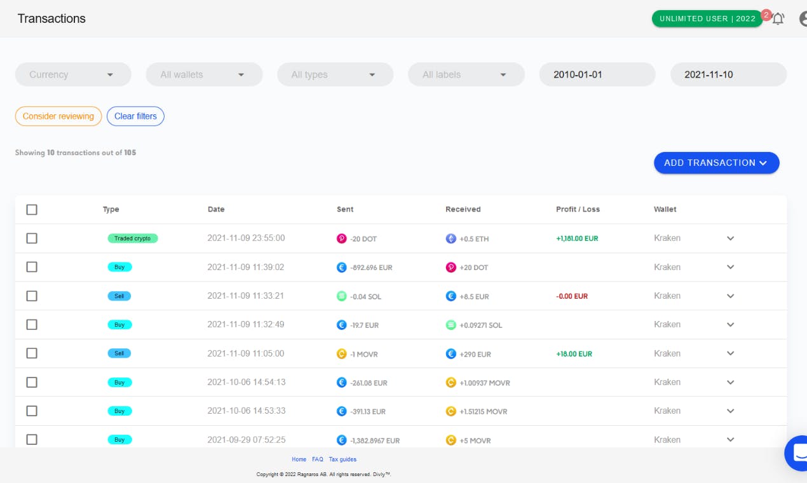The image size is (807, 483).
Task: Click the MOVR icon next to -1 MOVR
Action: (x=342, y=354)
